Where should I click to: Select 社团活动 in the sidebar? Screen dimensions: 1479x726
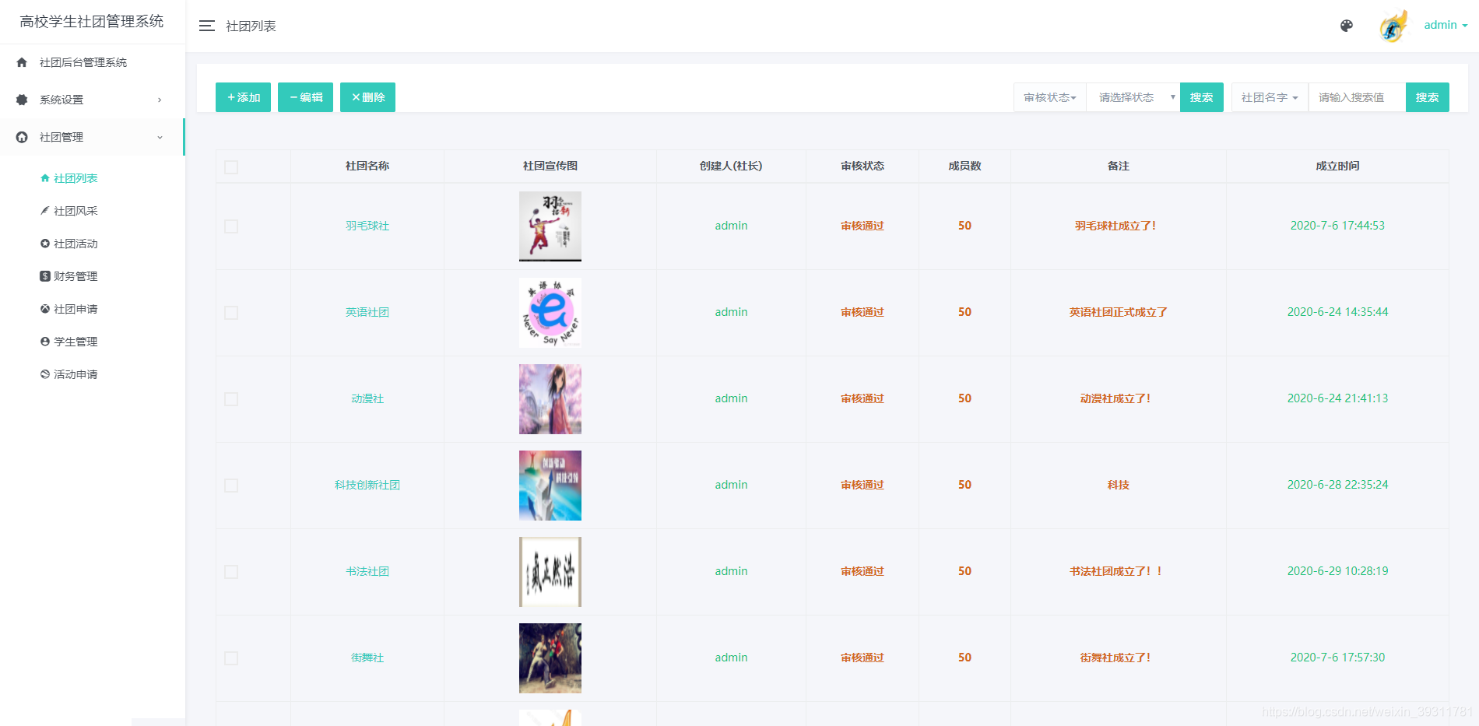76,244
